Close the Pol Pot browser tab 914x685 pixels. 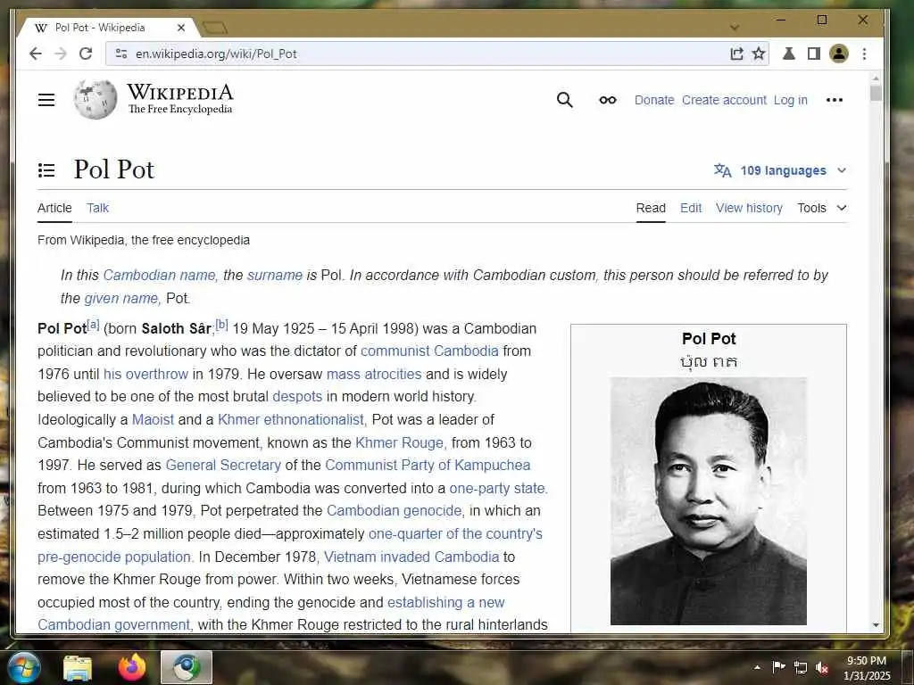pos(181,28)
